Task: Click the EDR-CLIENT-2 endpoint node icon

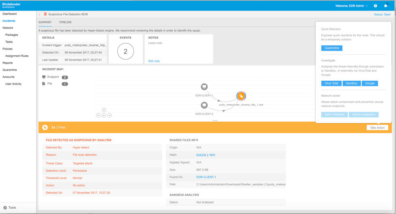Action: click(x=204, y=105)
